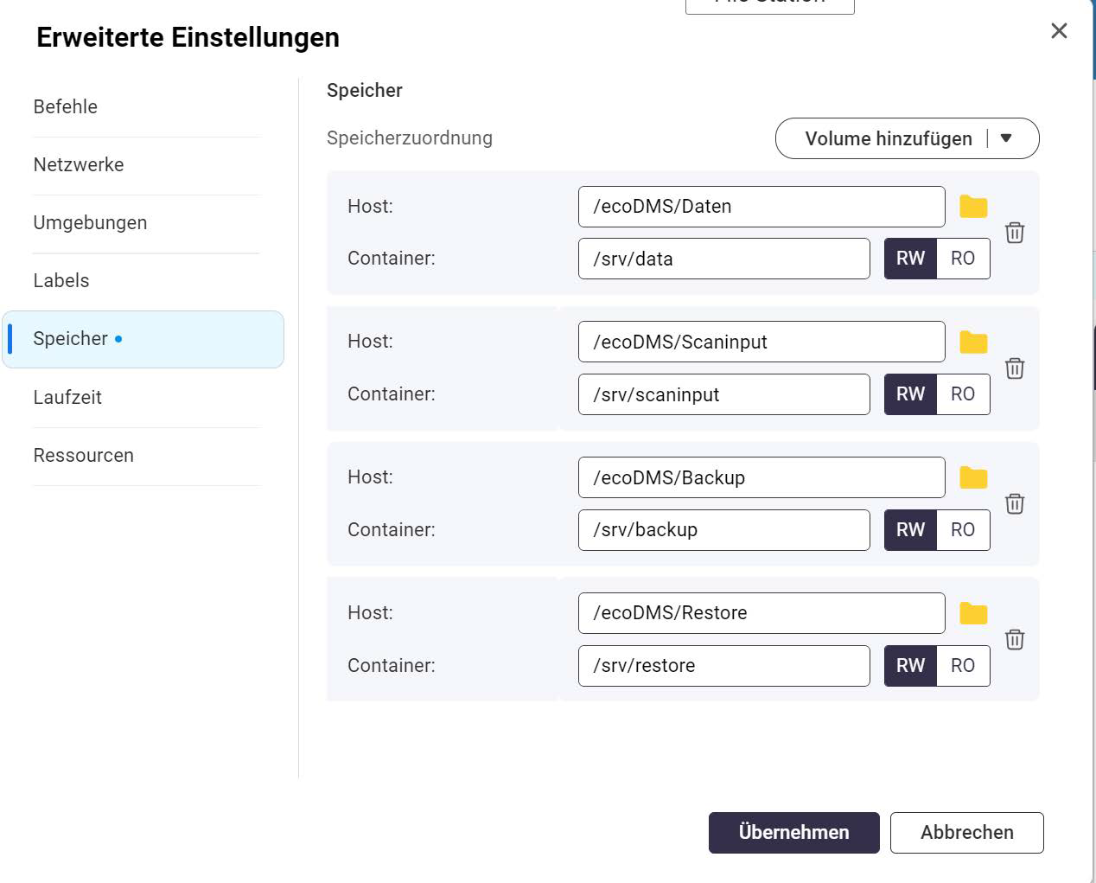Open the Netzwerke settings section
Image resolution: width=1096 pixels, height=883 pixels.
point(79,165)
